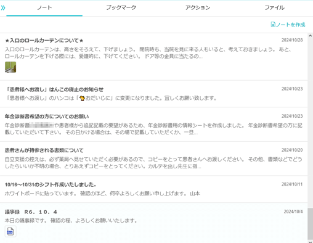Viewport: 313px width, 243px height.
Task: Switch to the ブックマーク tab
Action: click(121, 8)
